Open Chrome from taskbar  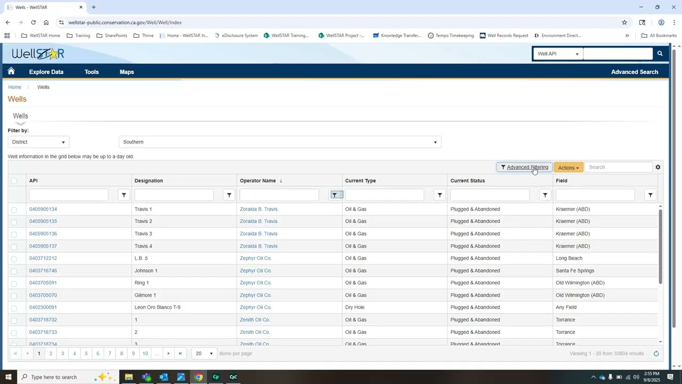pos(198,377)
